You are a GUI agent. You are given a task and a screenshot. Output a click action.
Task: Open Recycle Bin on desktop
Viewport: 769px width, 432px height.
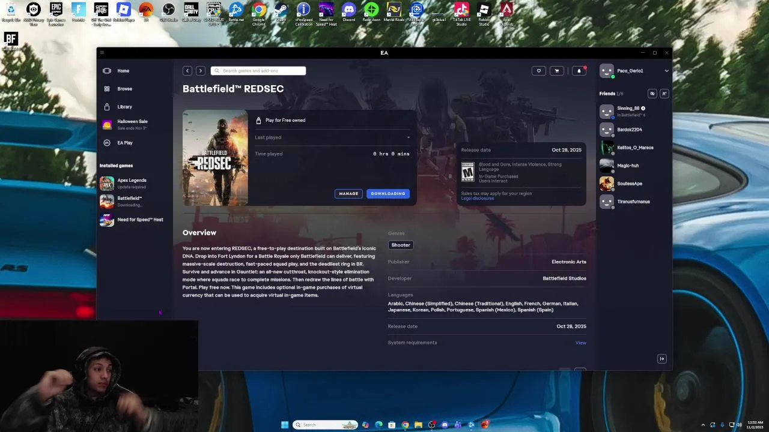(x=11, y=13)
